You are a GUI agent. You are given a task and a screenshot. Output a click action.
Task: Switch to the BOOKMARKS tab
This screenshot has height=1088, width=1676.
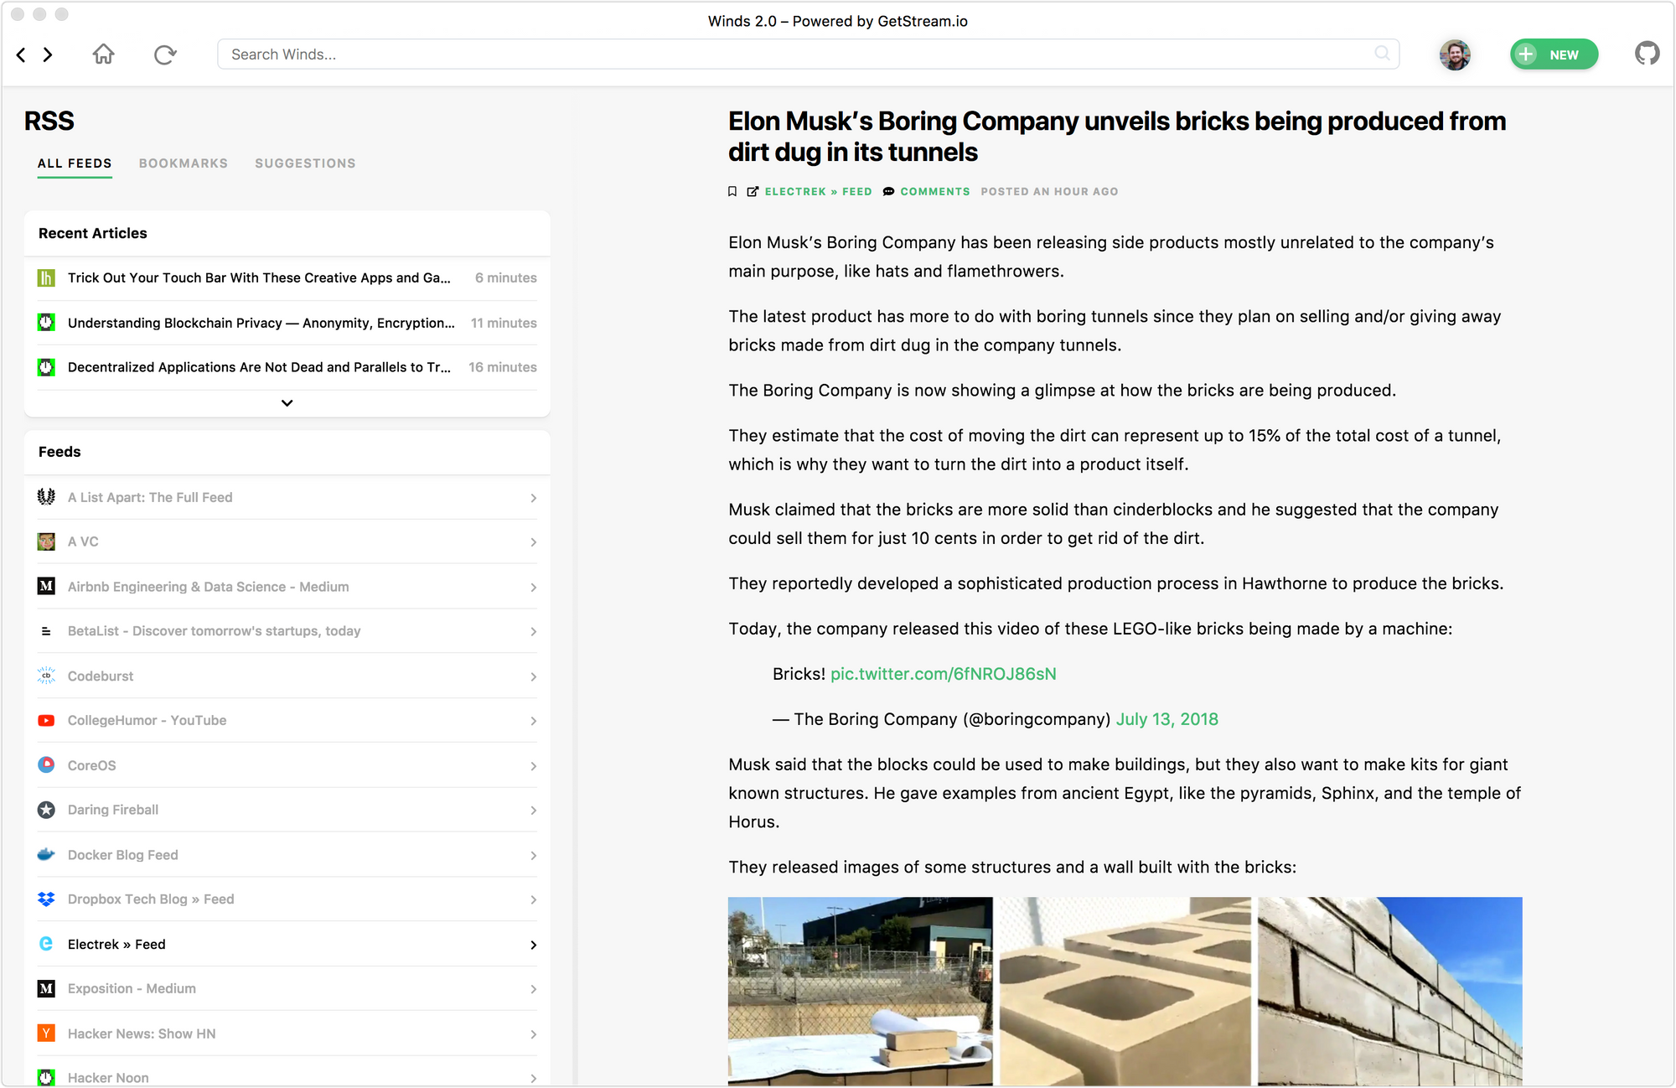(x=184, y=163)
